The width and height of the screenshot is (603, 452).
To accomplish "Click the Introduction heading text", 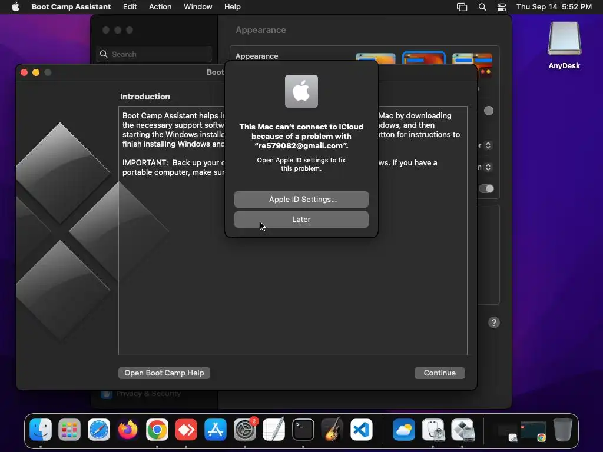I will (x=145, y=97).
